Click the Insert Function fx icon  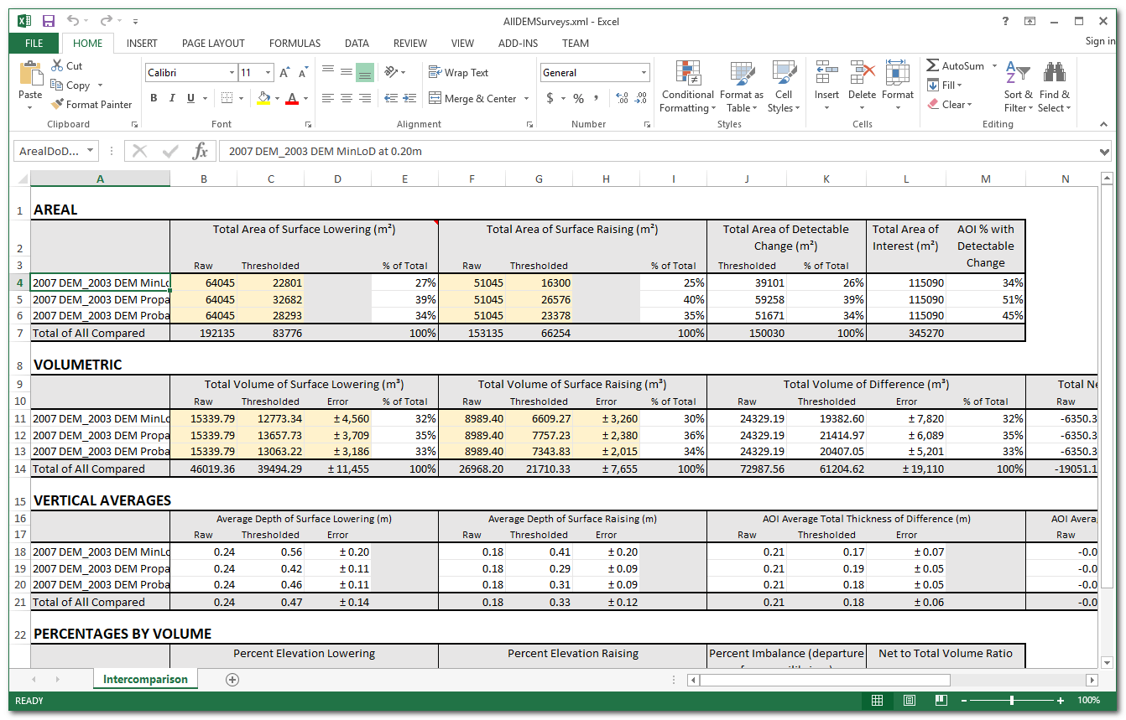pyautogui.click(x=200, y=152)
